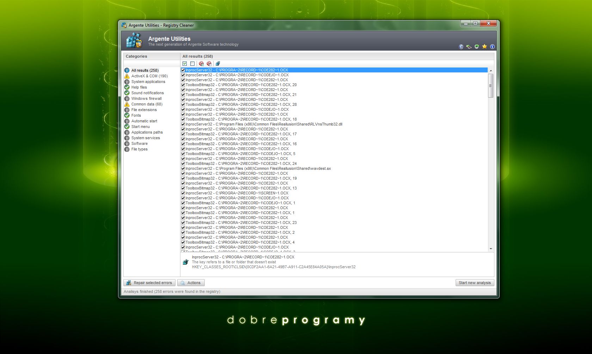Viewport: 592px width, 354px height.
Task: Click the check-all toolbar icon
Action: 185,64
